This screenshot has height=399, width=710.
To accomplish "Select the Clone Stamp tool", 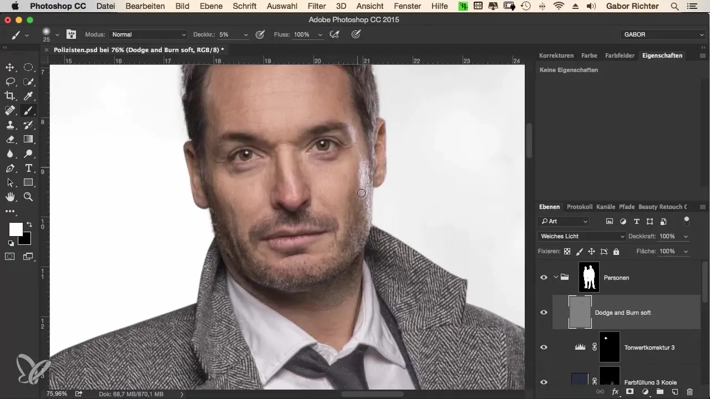I will (10, 125).
